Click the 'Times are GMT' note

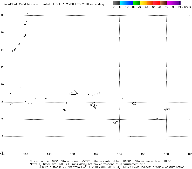[53, 164]
